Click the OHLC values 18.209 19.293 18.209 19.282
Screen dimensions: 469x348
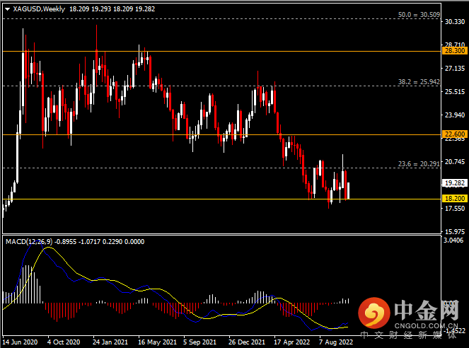112,9
